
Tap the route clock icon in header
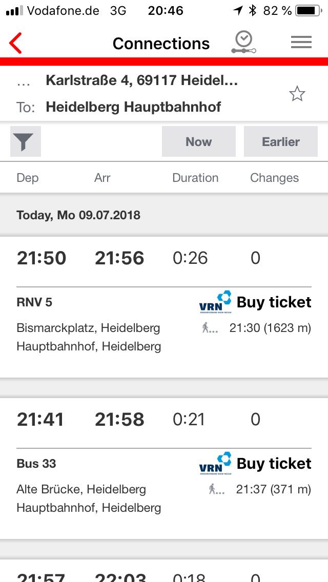click(x=243, y=43)
